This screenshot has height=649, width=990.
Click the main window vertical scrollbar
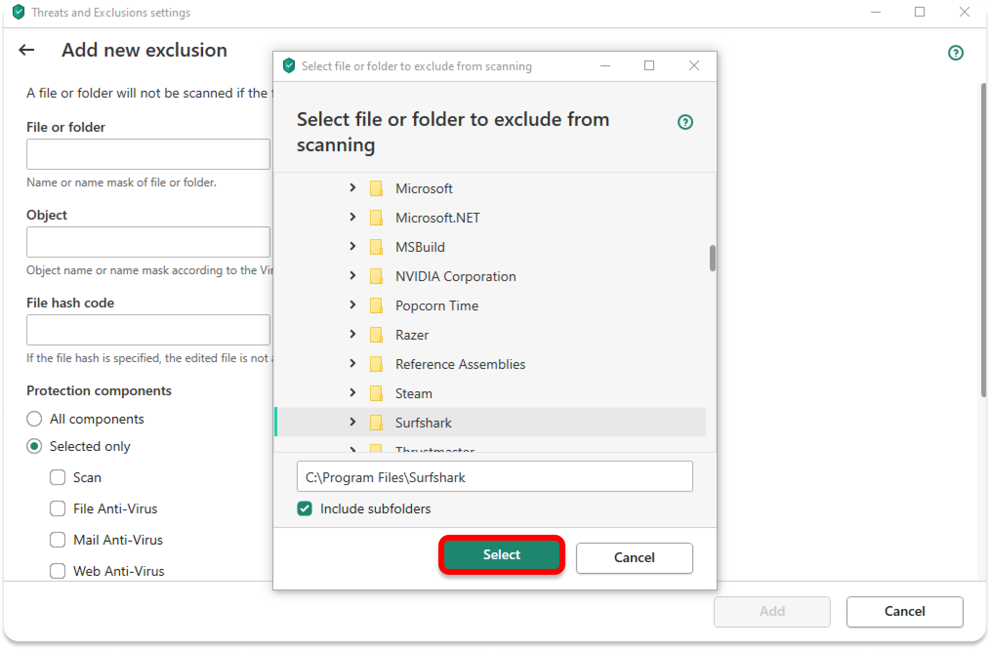984,240
